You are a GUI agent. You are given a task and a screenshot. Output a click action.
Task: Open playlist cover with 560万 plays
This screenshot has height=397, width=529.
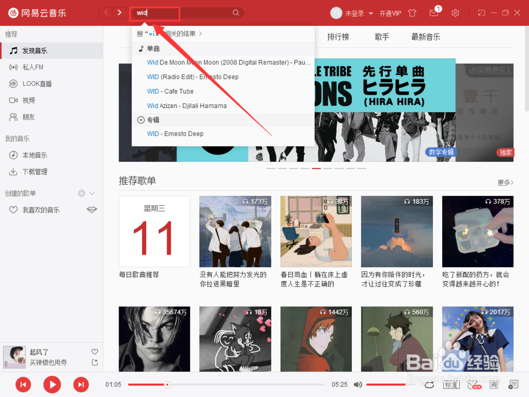coord(397,339)
